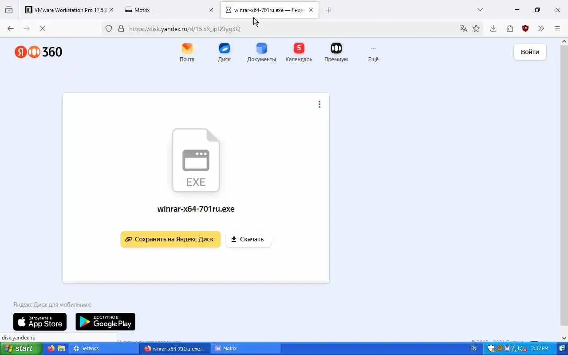This screenshot has height=355, width=568.
Task: Click the translate page icon
Action: point(464,28)
